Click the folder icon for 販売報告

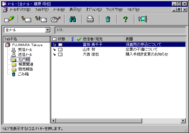(14, 69)
